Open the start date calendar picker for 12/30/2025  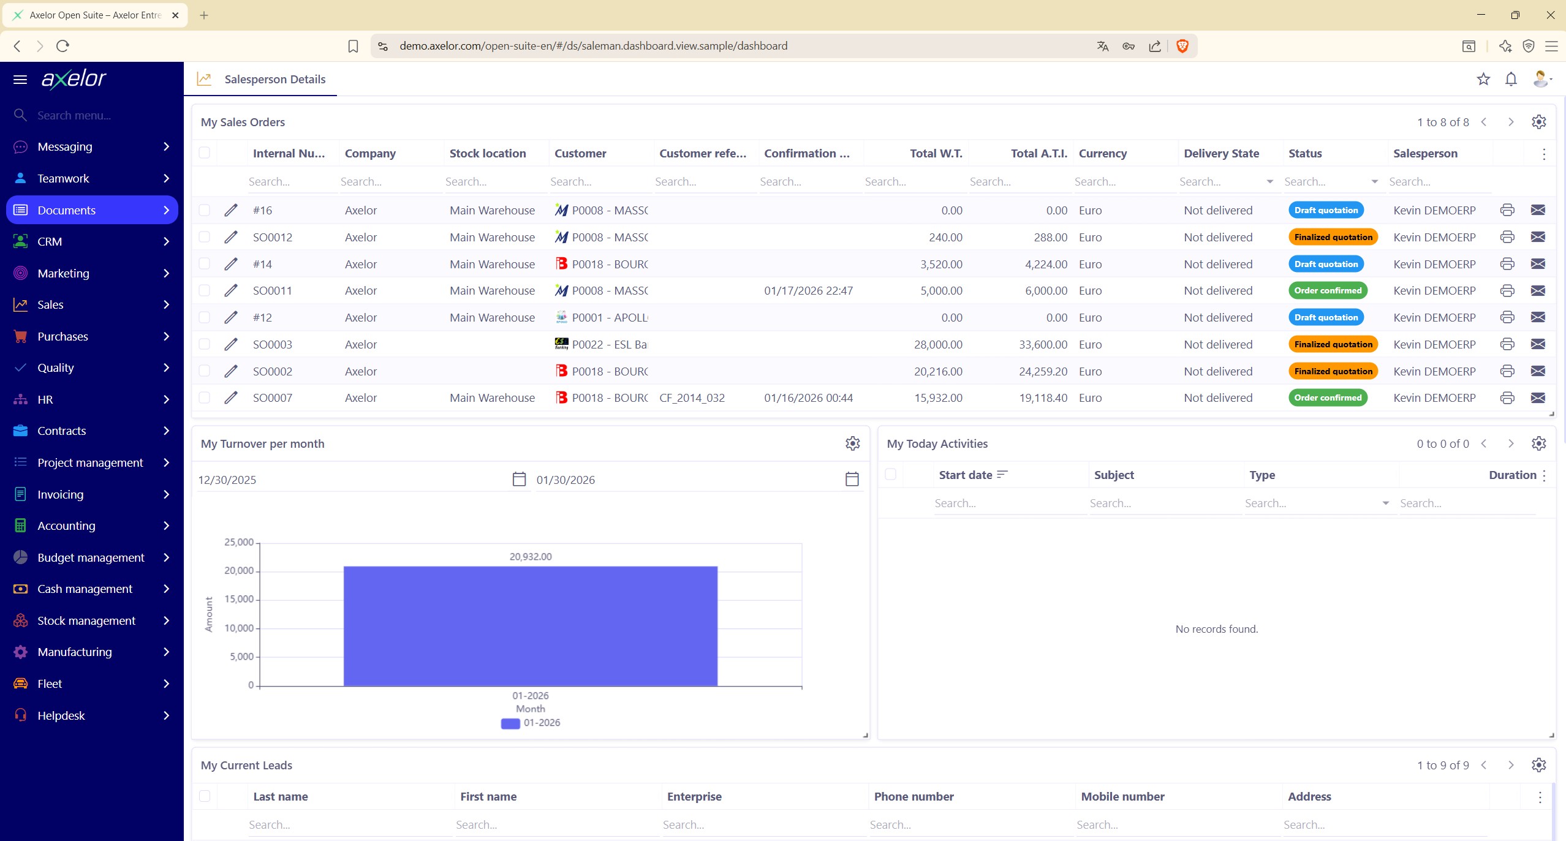coord(518,479)
